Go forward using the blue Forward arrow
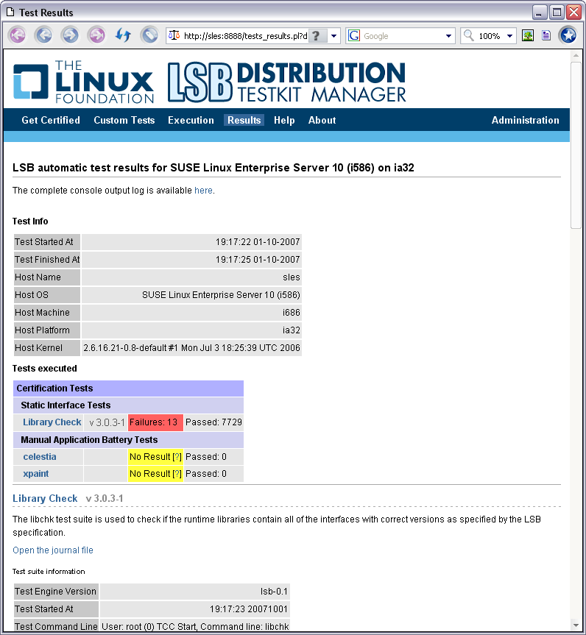Image resolution: width=586 pixels, height=635 pixels. [70, 35]
